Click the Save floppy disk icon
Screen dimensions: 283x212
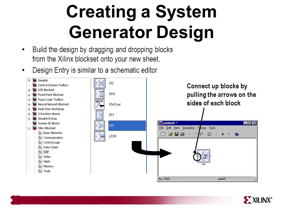(177, 134)
